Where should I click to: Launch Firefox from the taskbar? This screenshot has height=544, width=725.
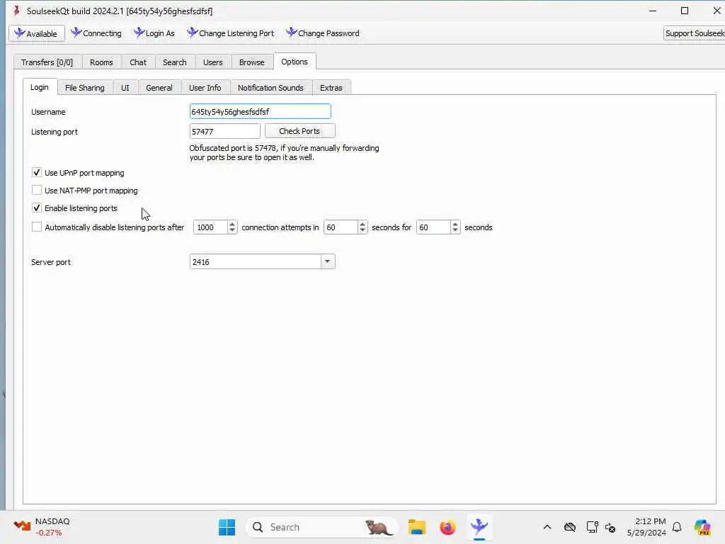(447, 527)
